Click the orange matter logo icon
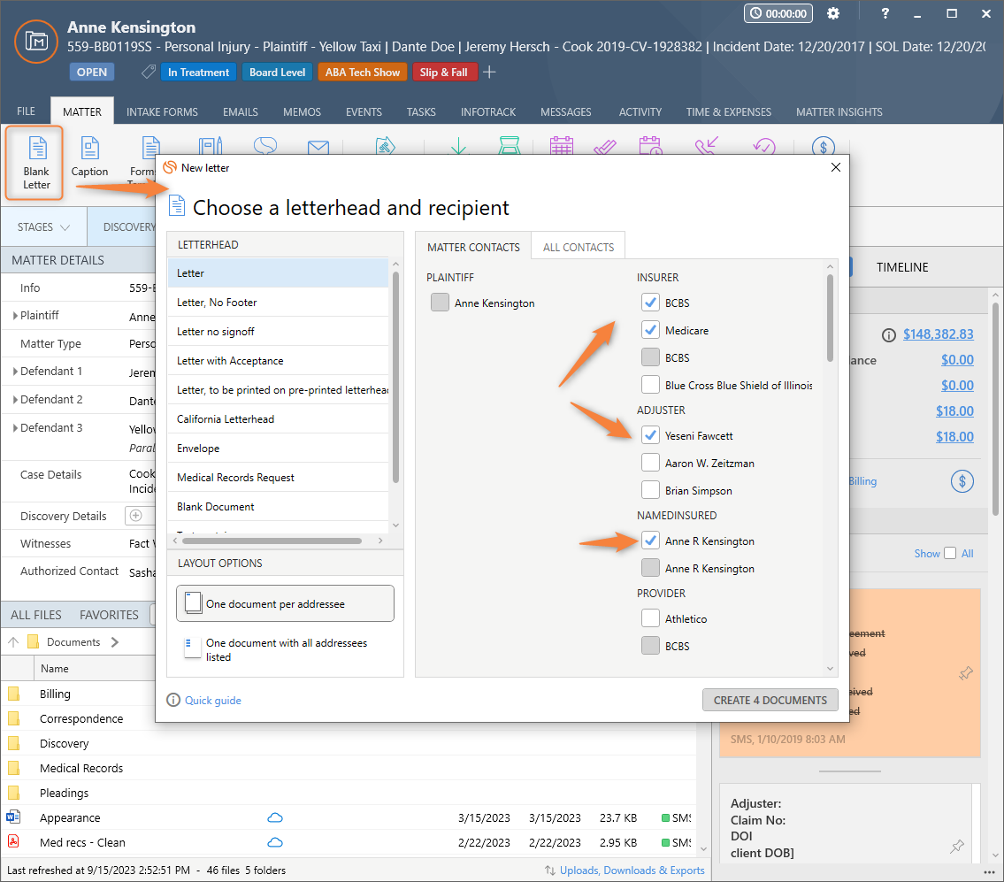 pos(36,42)
